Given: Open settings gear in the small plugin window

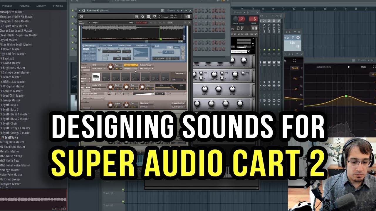Looking at the screenshot, I should coord(298,38).
